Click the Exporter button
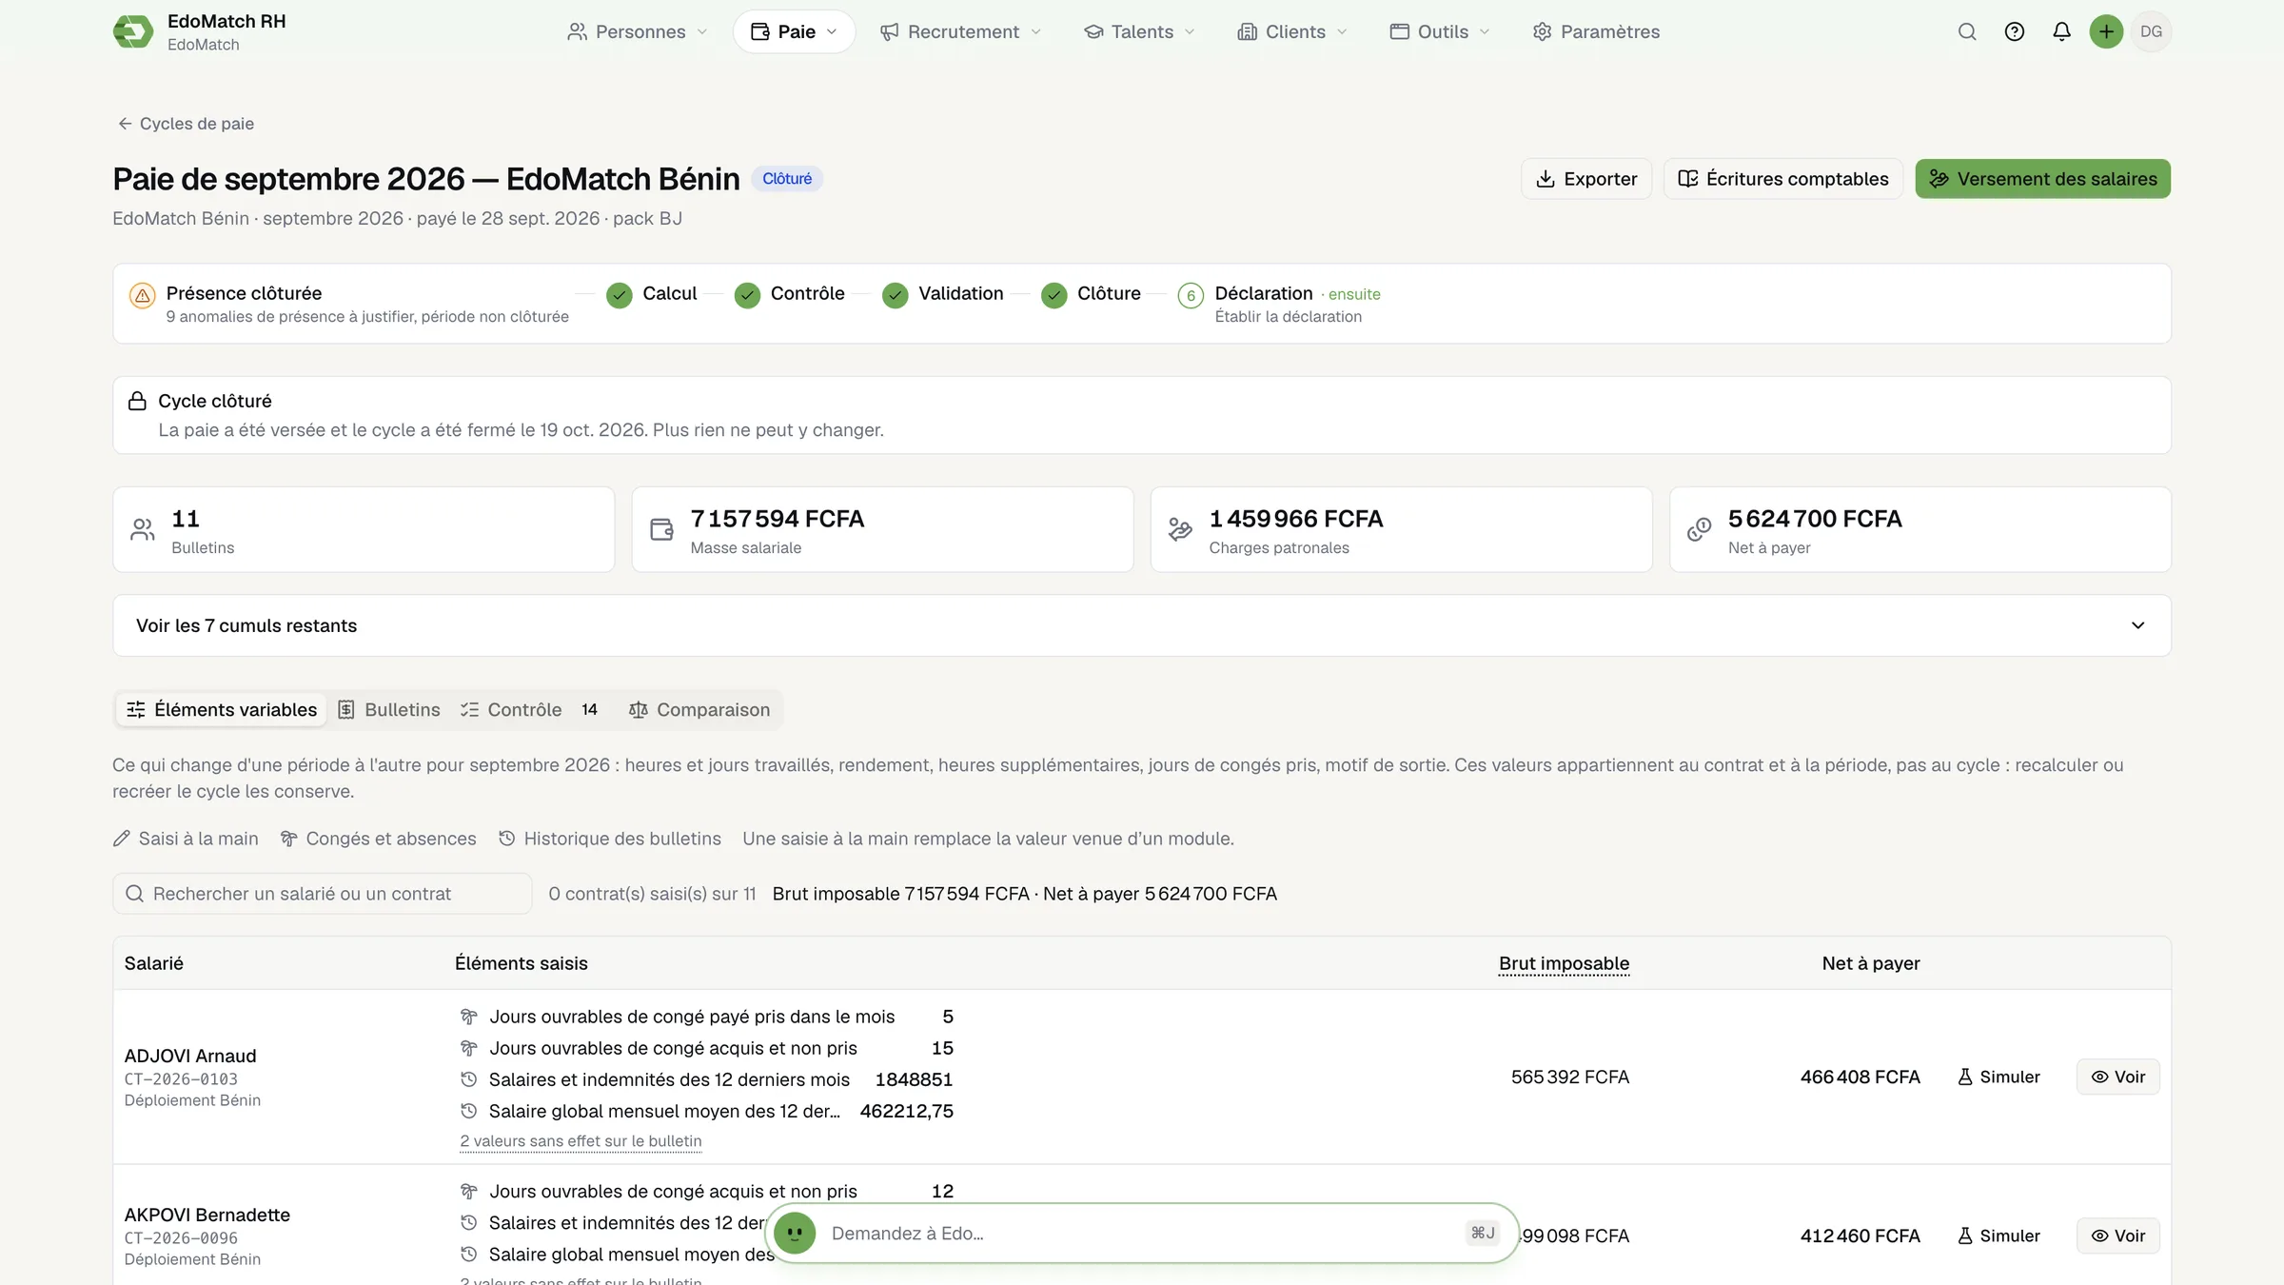The image size is (2284, 1285). click(1586, 179)
